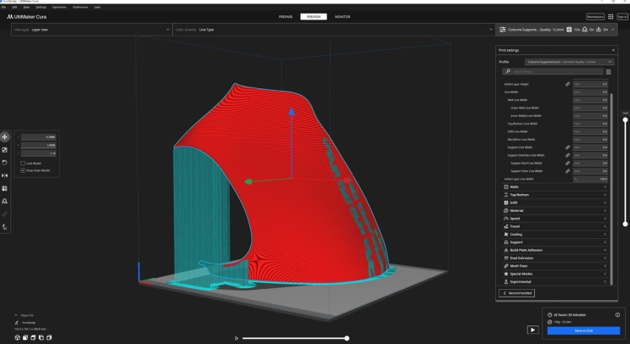The image size is (630, 344).
Task: Enable the Lock Model checkbox
Action: (22, 163)
